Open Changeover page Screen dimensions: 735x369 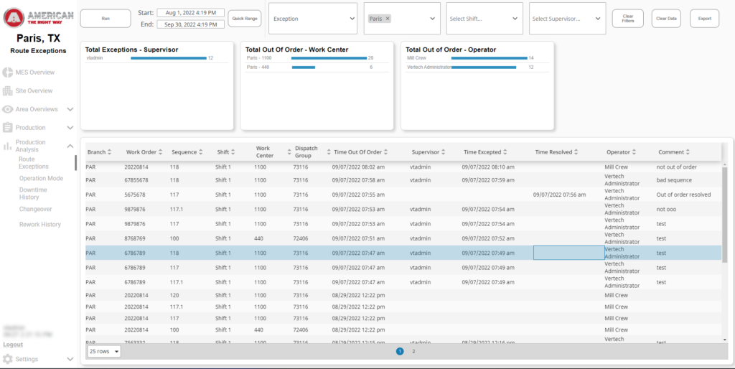pyautogui.click(x=36, y=209)
